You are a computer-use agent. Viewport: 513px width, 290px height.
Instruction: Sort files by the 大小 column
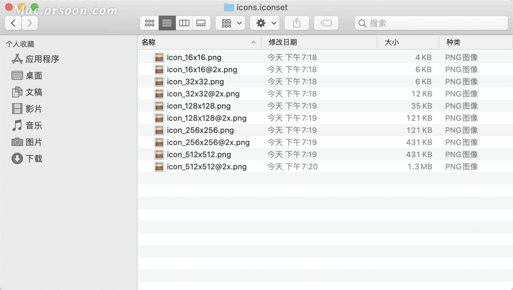pos(392,42)
